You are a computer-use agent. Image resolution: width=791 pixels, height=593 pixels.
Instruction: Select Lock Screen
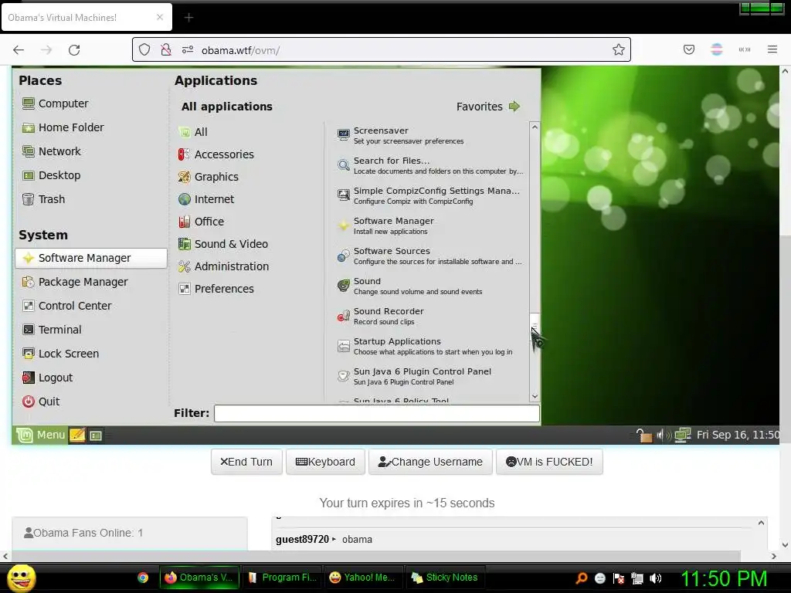60,354
